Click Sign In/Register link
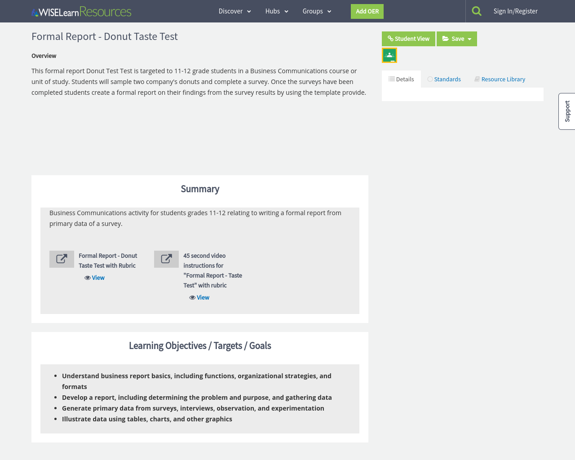 coord(515,11)
